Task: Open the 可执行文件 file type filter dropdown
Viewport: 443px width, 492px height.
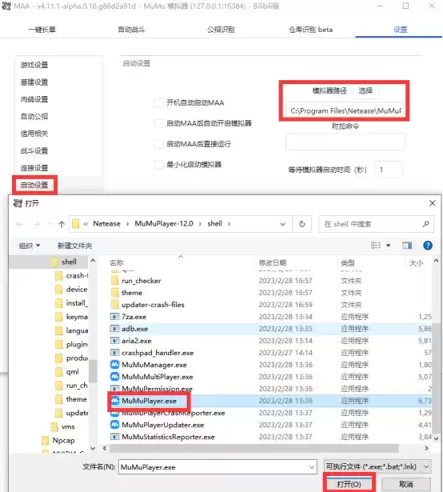Action: pos(377,467)
